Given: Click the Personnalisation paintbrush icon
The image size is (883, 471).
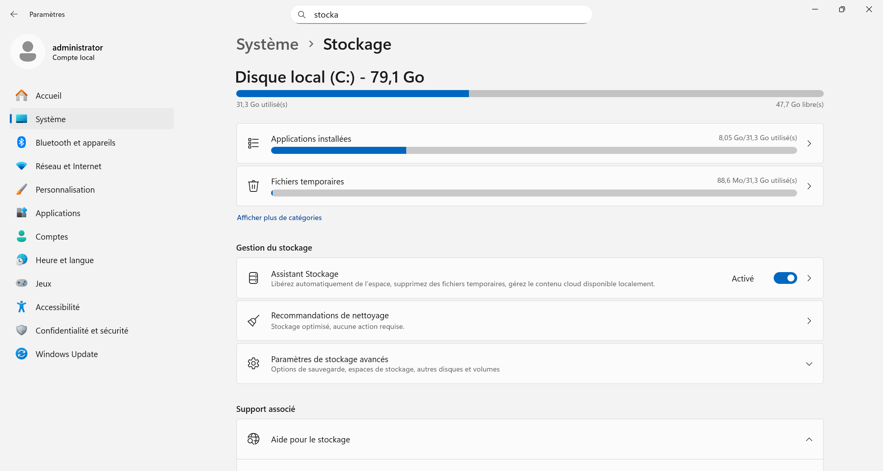Looking at the screenshot, I should click(x=22, y=189).
